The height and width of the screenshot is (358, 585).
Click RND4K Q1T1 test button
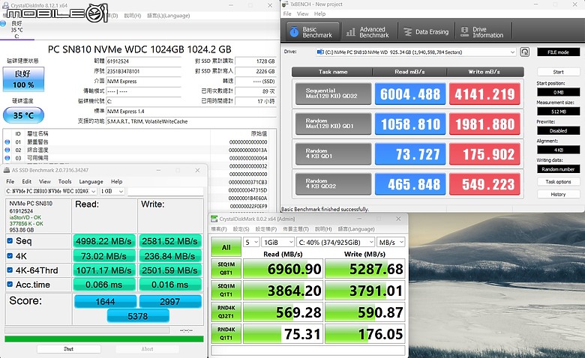tap(226, 333)
